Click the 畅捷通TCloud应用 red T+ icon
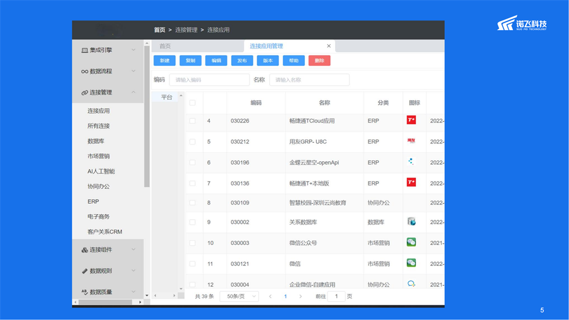The width and height of the screenshot is (569, 320). 411,120
